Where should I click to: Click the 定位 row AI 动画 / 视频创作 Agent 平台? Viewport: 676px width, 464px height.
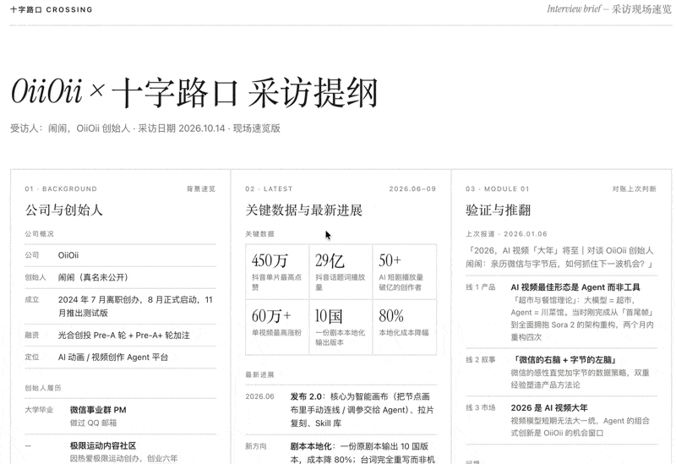120,357
